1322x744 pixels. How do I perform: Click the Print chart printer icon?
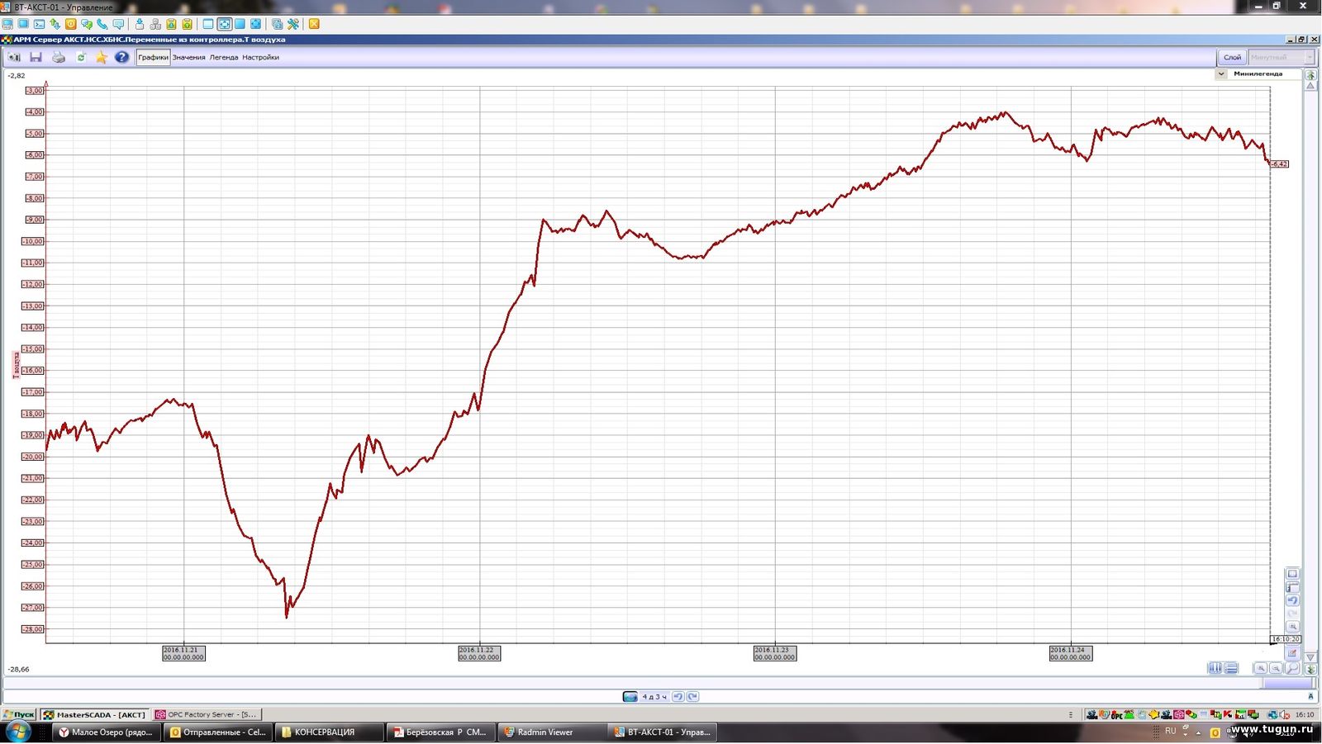[x=58, y=57]
